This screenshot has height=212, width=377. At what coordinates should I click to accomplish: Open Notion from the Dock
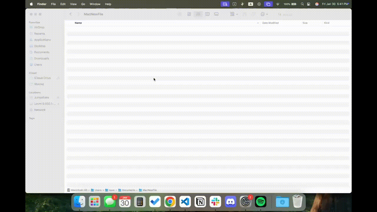(200, 202)
